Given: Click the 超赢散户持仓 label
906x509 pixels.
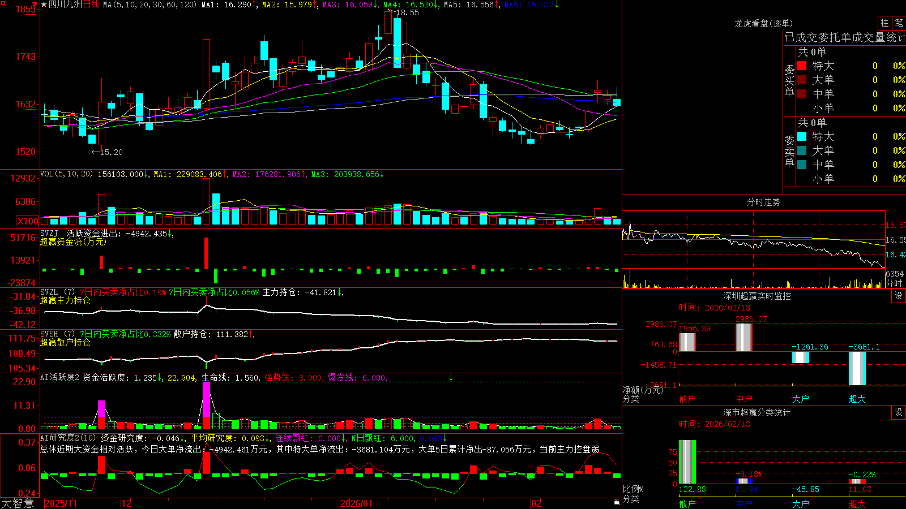Looking at the screenshot, I should pos(65,343).
